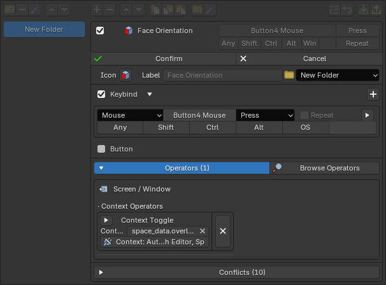Click the copy item toolbar icon
This screenshot has width=386, height=285.
pos(155,10)
